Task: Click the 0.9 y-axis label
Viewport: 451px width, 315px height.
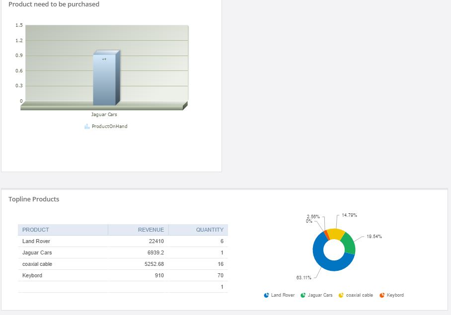Action: tap(19, 56)
